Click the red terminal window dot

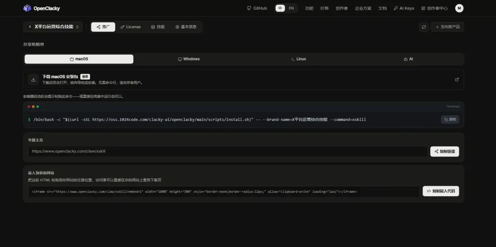pyautogui.click(x=29, y=107)
